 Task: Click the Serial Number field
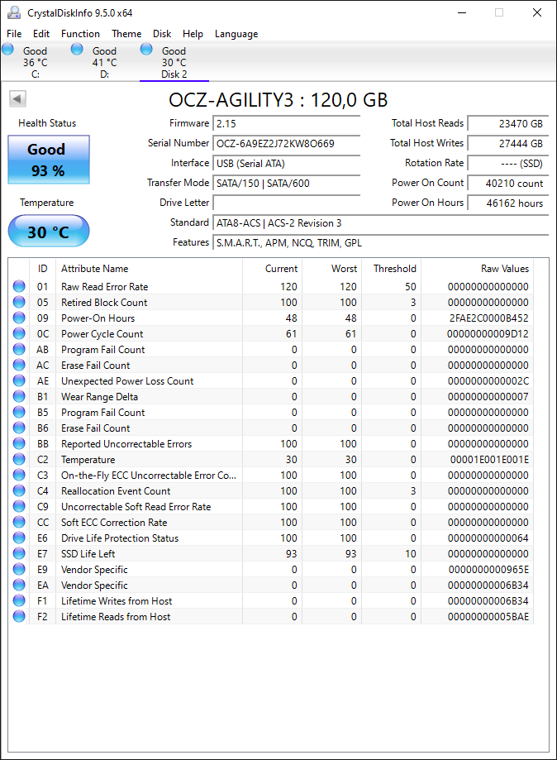pos(286,143)
